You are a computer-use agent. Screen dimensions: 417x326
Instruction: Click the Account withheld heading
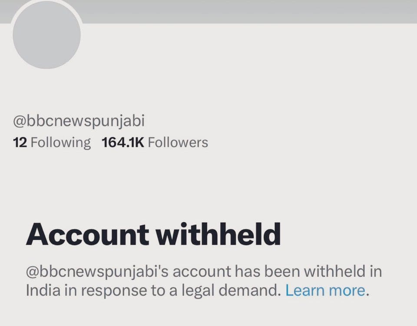tap(153, 234)
